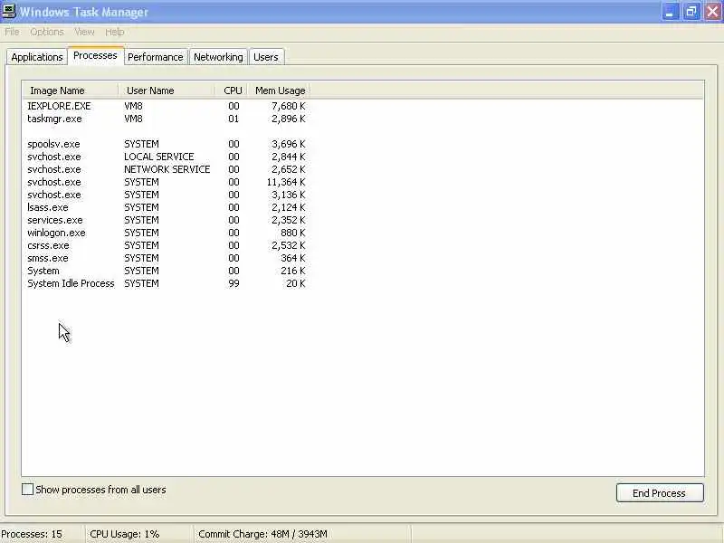Click the 880 K memory value
Viewport: 724px width, 543px height.
(292, 233)
